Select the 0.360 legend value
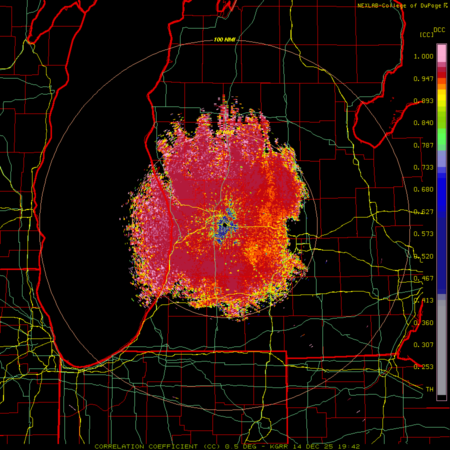 [423, 323]
